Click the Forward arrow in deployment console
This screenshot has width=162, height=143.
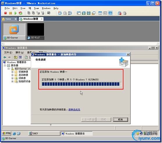[9, 57]
